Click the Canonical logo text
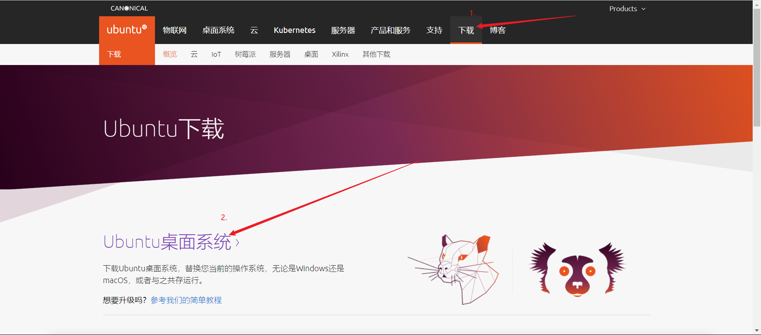 pos(129,8)
